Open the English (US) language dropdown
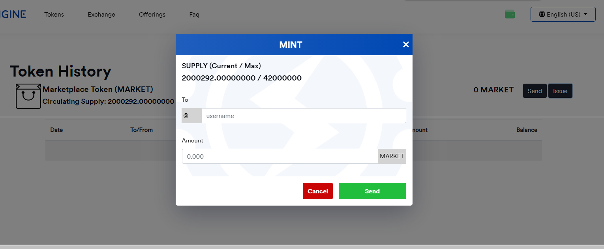 (x=563, y=14)
